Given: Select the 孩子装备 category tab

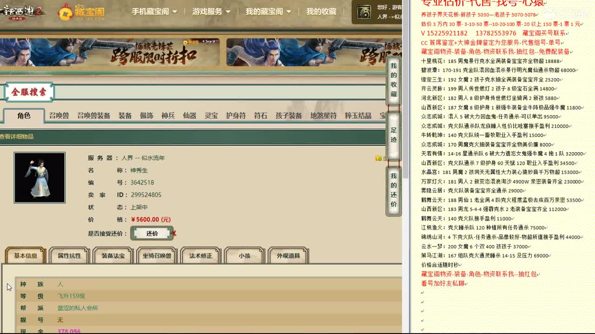Looking at the screenshot, I should pos(289,116).
